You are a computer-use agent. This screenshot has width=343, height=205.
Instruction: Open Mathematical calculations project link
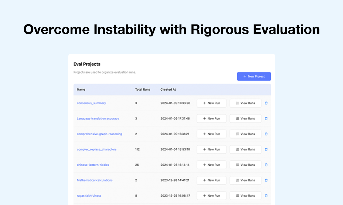[x=95, y=180]
